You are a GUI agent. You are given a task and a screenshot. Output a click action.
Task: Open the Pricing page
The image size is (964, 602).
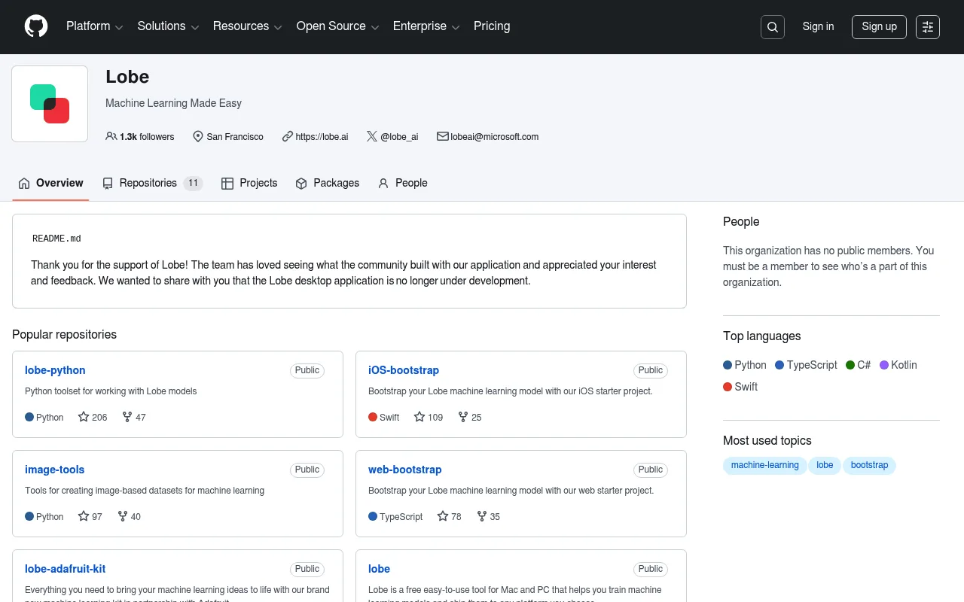pos(492,26)
